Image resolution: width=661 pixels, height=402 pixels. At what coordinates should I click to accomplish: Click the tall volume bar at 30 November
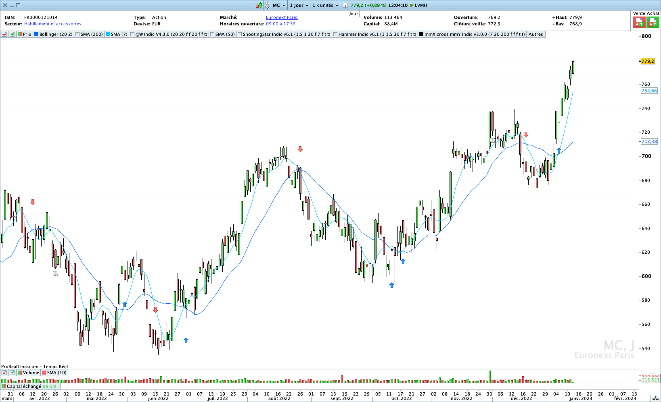pos(489,377)
